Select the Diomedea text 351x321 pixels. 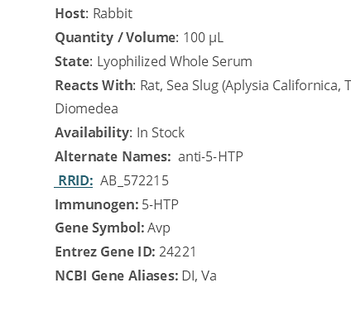tap(87, 108)
